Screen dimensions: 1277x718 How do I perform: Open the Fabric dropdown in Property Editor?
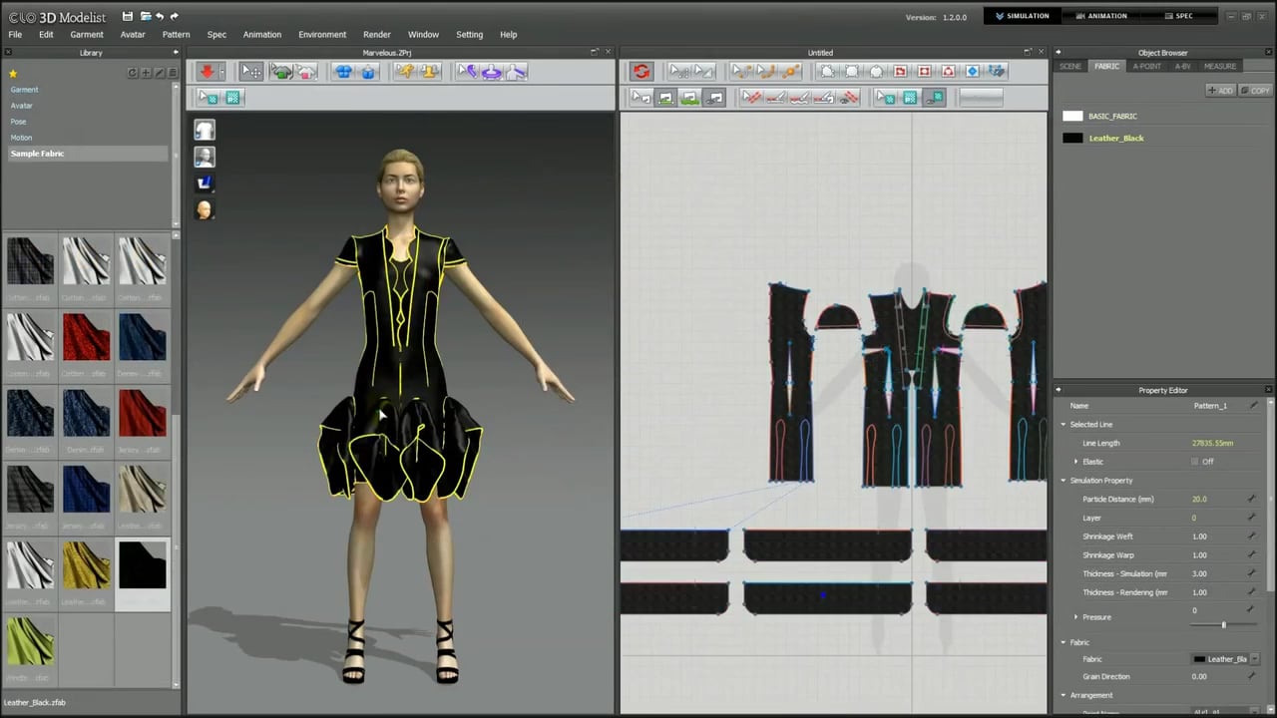tap(1254, 659)
